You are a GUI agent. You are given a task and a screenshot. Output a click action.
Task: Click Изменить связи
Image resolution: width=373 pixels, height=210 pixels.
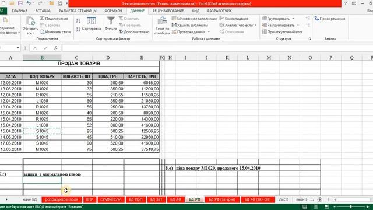55,32
